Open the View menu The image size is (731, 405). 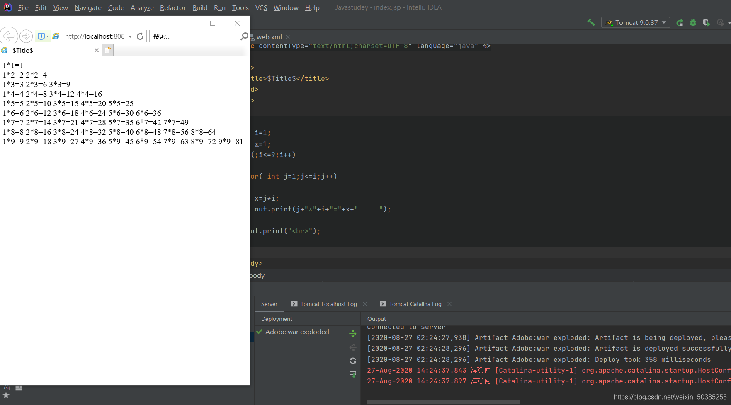click(61, 7)
